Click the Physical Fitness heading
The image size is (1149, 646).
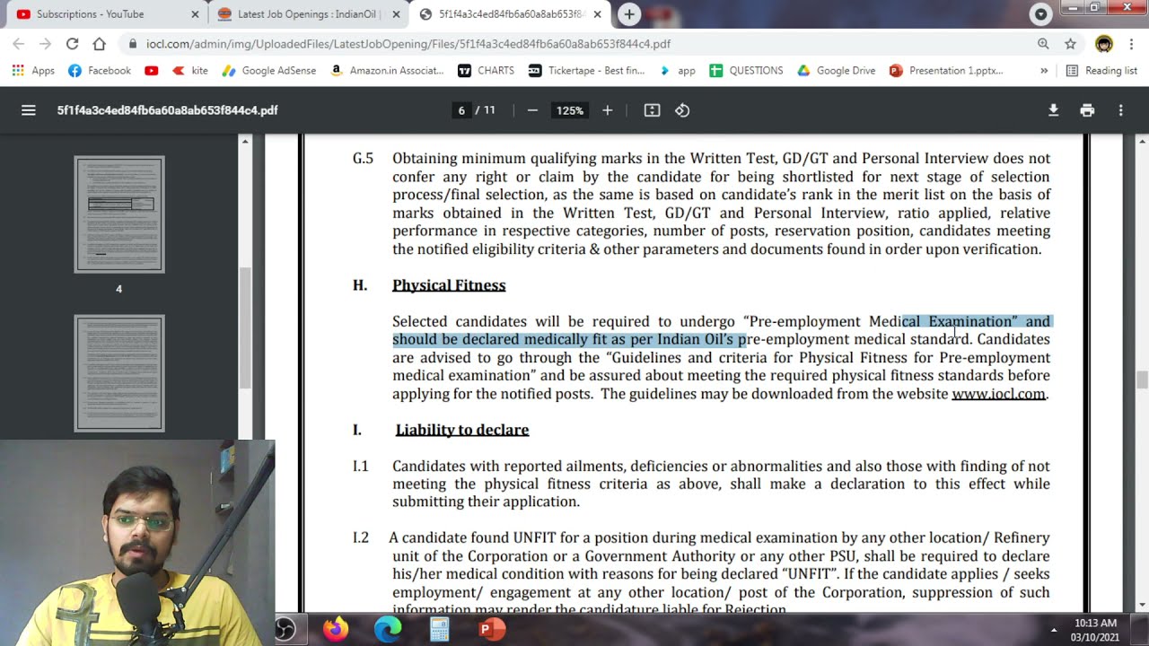(449, 285)
